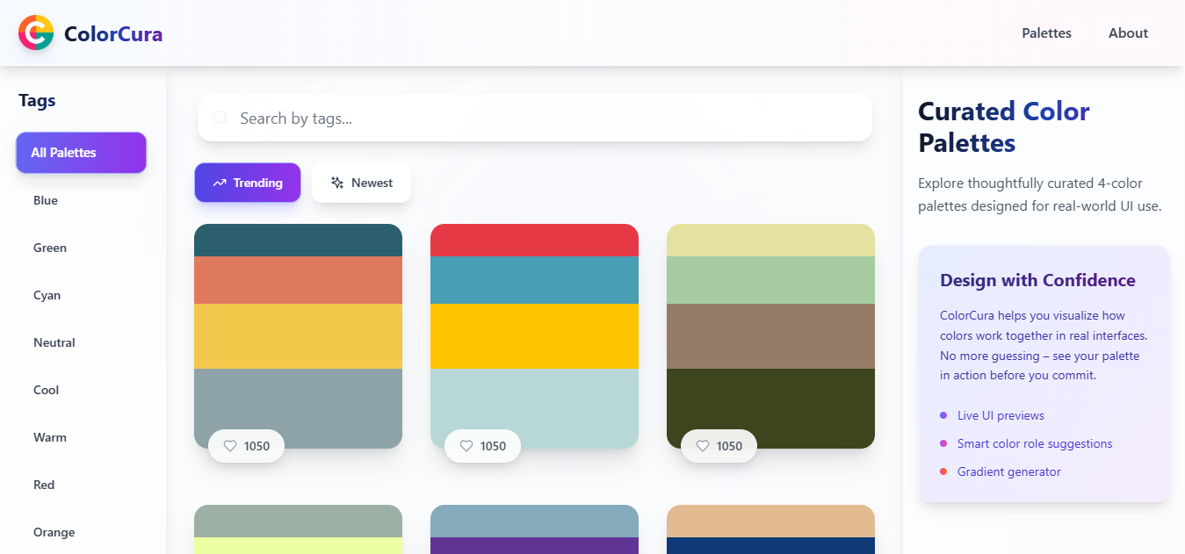Click heart icon on olive-green palette
Image resolution: width=1185 pixels, height=554 pixels.
[703, 446]
